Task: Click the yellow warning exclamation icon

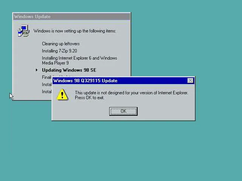Action: click(62, 95)
